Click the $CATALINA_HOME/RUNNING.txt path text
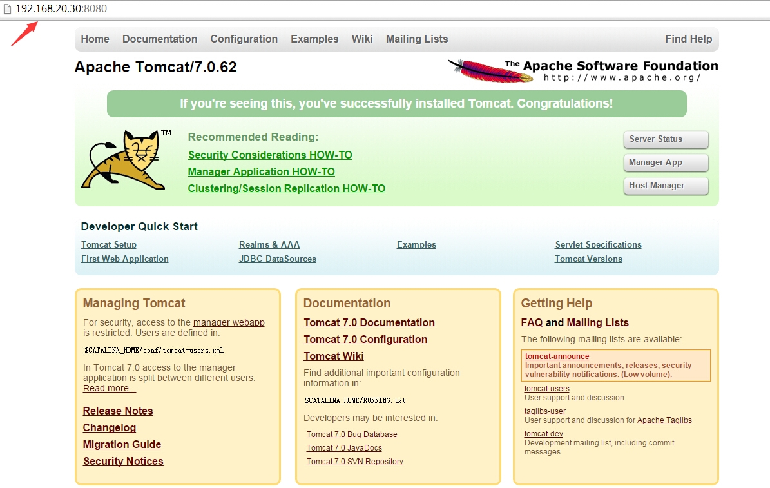 tap(355, 400)
